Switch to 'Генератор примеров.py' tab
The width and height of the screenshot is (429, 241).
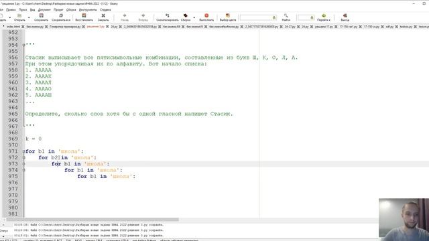pyautogui.click(x=65, y=27)
